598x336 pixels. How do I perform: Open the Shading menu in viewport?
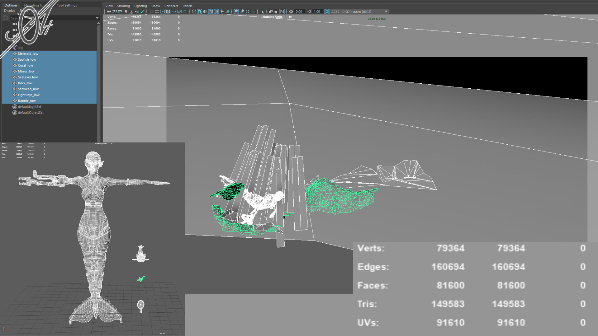(x=123, y=6)
